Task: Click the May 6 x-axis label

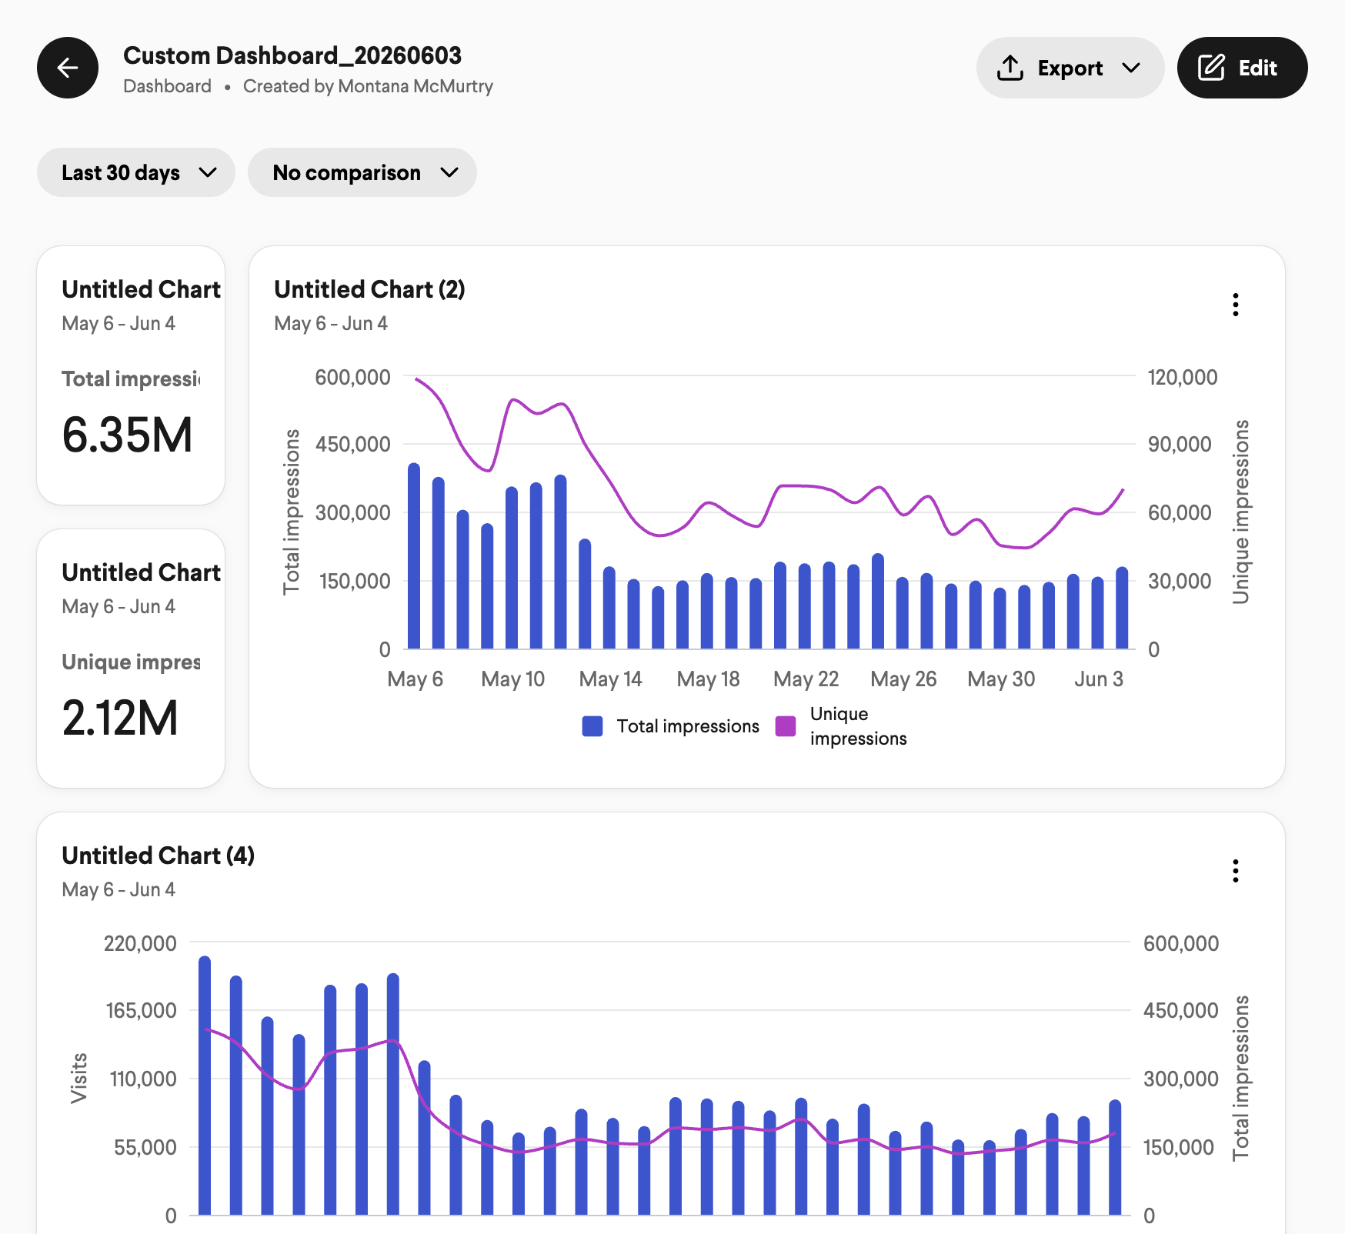Action: coord(415,679)
